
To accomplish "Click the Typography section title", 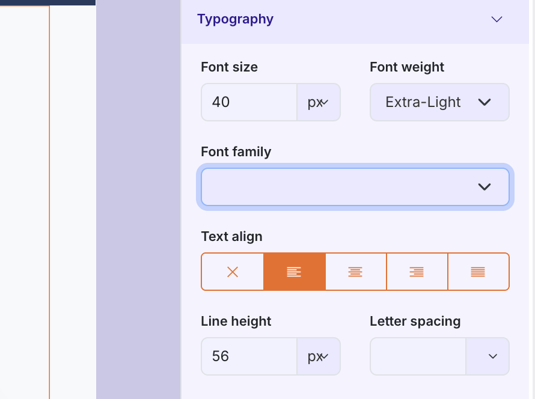I will pyautogui.click(x=235, y=19).
